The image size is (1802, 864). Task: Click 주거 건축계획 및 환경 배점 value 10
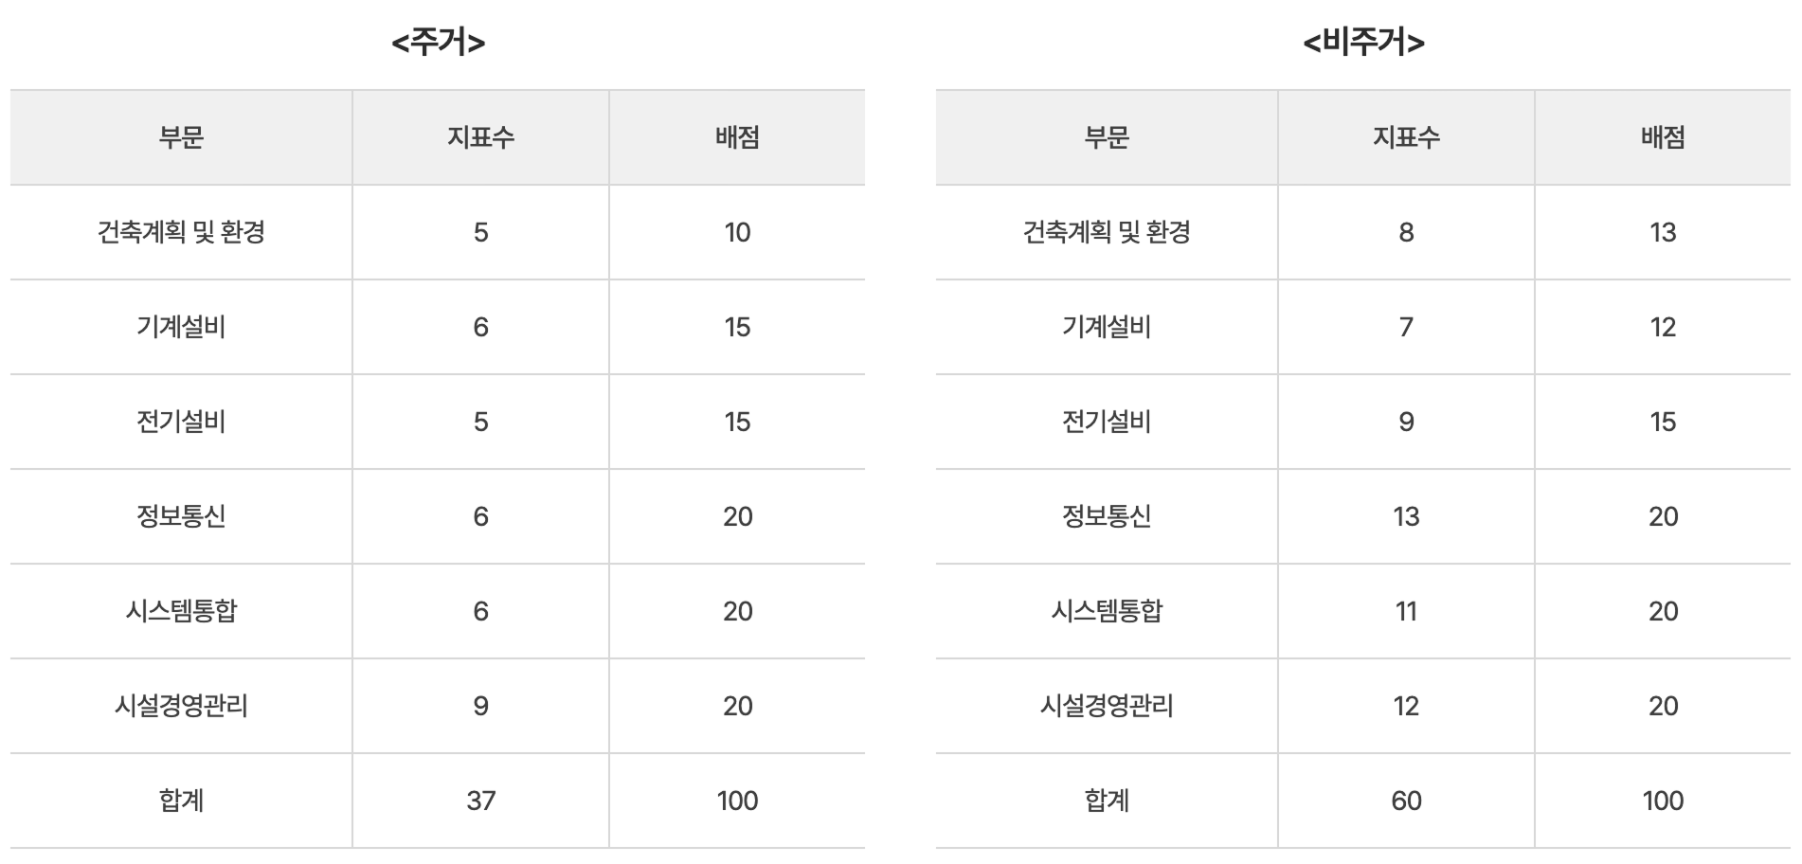point(737,232)
